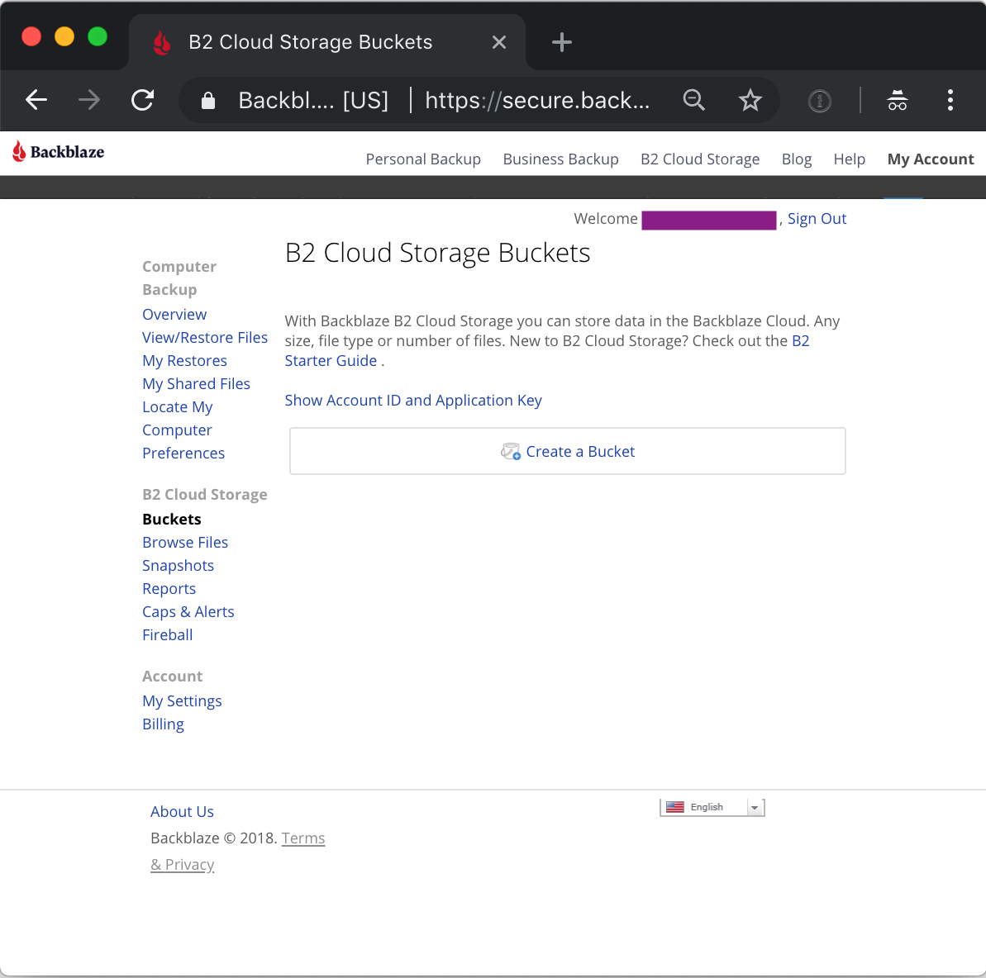Click the Create a Bucket button
Screen dimensions: 986x978
point(567,451)
